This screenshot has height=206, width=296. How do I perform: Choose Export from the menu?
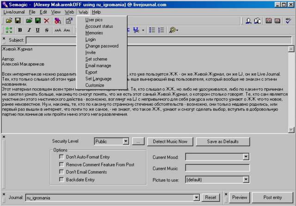102,72
